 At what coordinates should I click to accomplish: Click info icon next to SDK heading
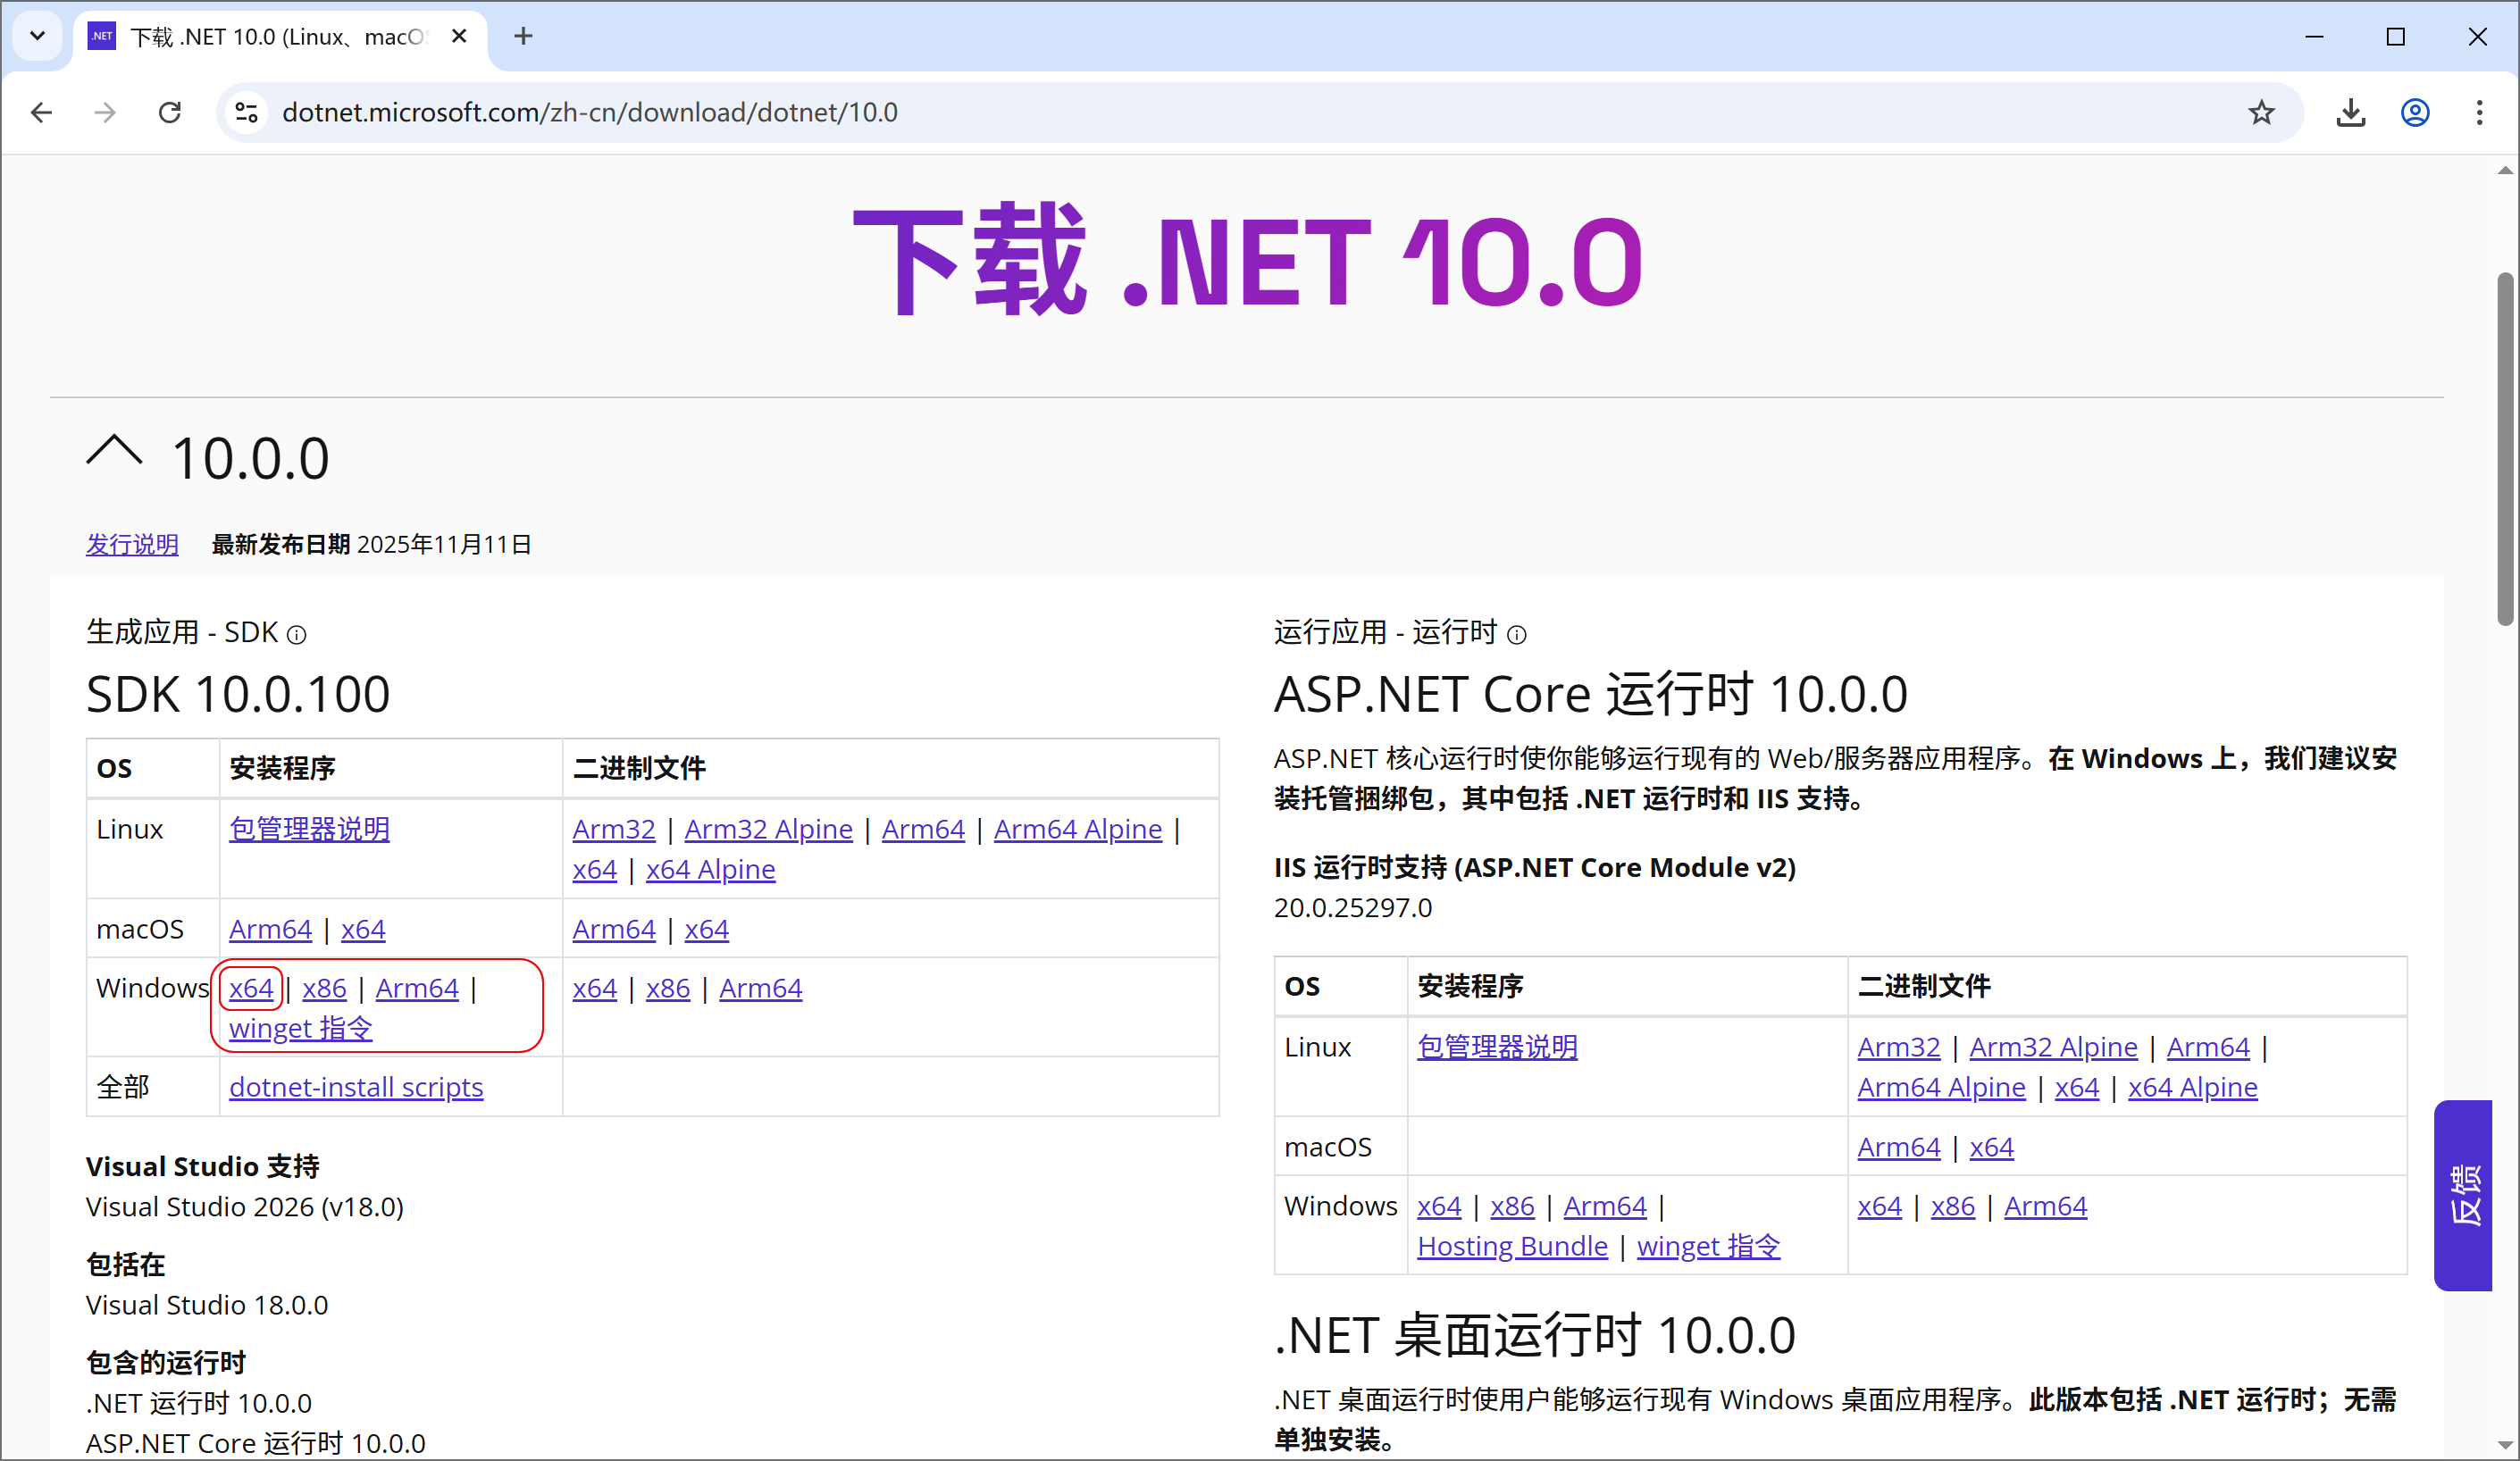pyautogui.click(x=297, y=635)
